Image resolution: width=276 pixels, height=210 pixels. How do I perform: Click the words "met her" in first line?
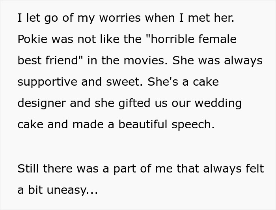214,18
